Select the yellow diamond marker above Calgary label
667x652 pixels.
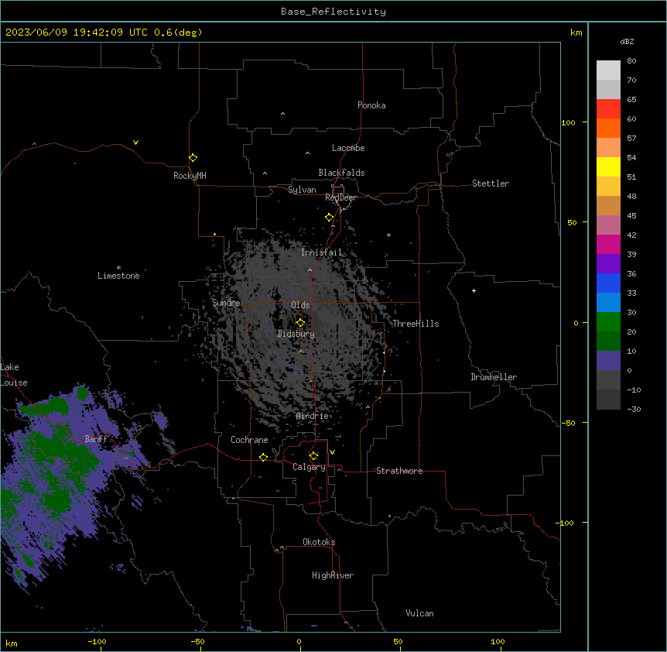click(313, 456)
